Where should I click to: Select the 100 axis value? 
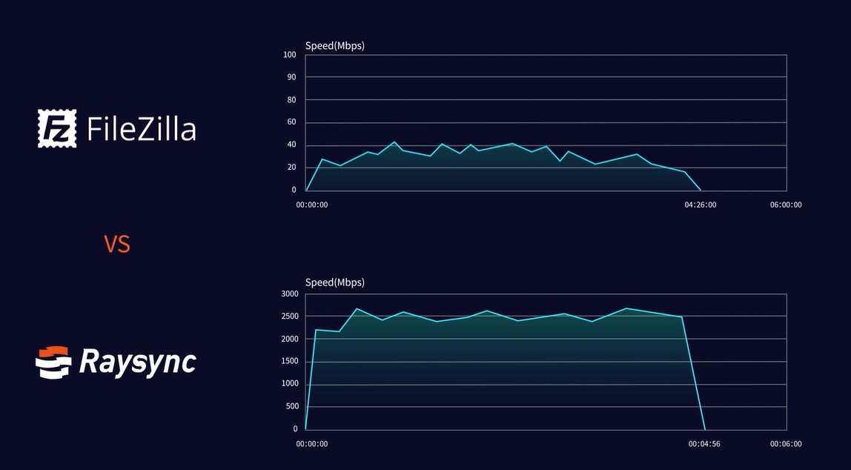pyautogui.click(x=290, y=55)
